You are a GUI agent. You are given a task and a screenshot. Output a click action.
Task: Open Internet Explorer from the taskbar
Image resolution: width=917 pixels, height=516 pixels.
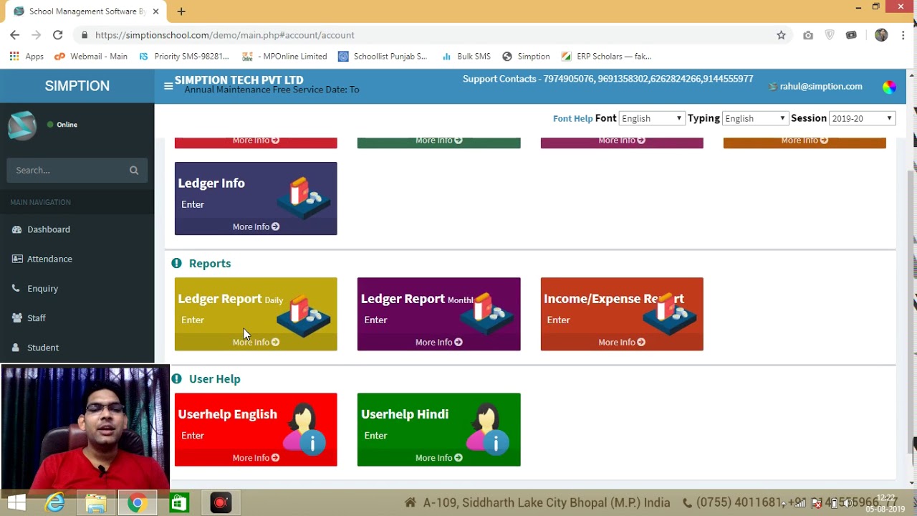55,503
